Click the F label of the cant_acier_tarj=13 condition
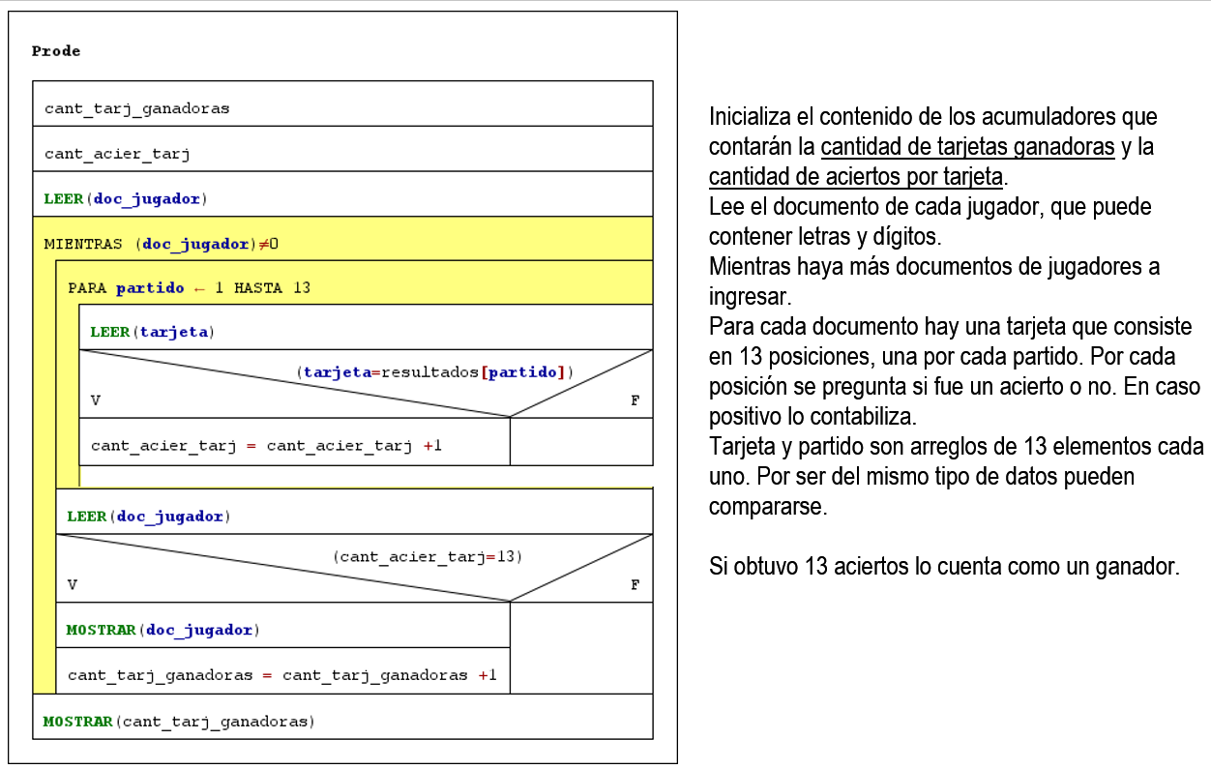 (x=635, y=585)
